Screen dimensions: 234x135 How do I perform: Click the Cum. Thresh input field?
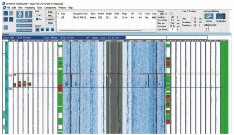(x=172, y=30)
